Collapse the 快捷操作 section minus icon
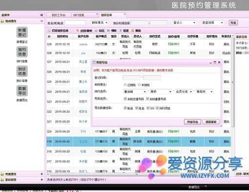The image size is (249, 192). pyautogui.click(x=41, y=21)
